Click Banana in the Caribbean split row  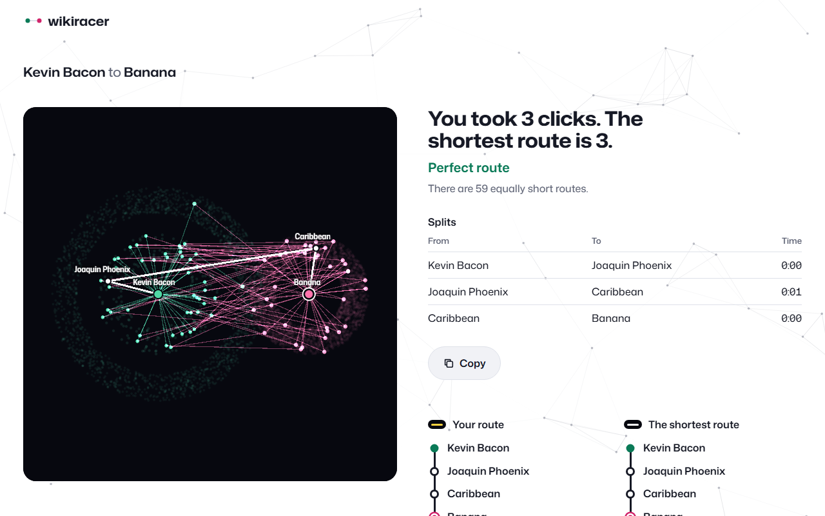(611, 318)
